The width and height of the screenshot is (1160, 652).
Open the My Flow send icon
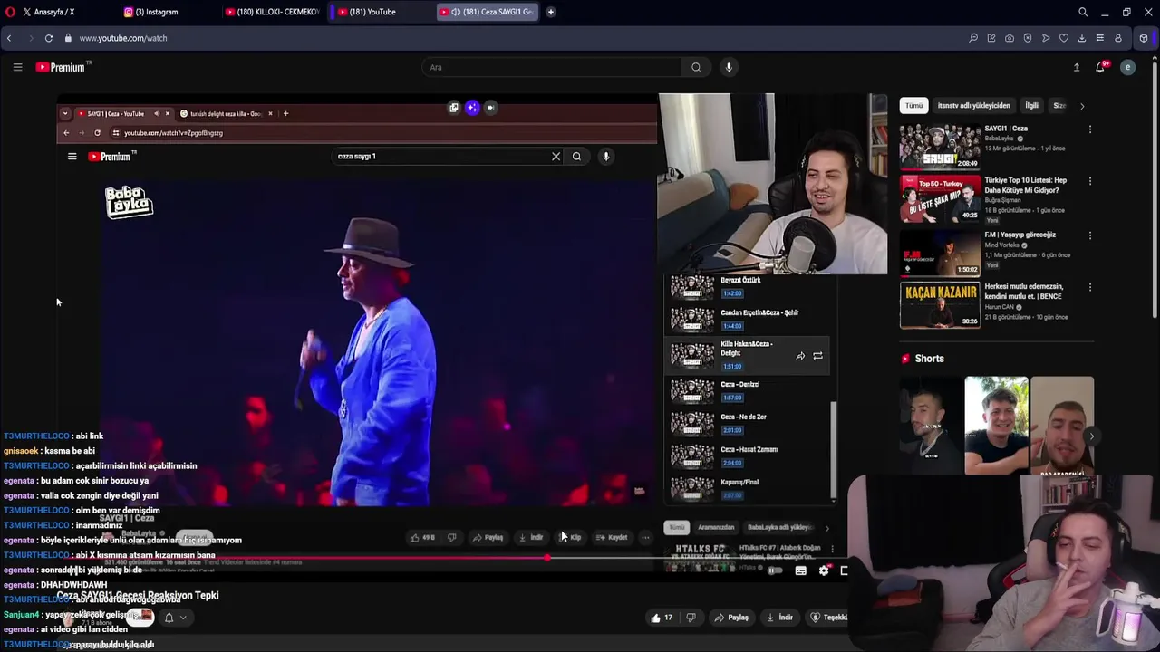[1046, 38]
